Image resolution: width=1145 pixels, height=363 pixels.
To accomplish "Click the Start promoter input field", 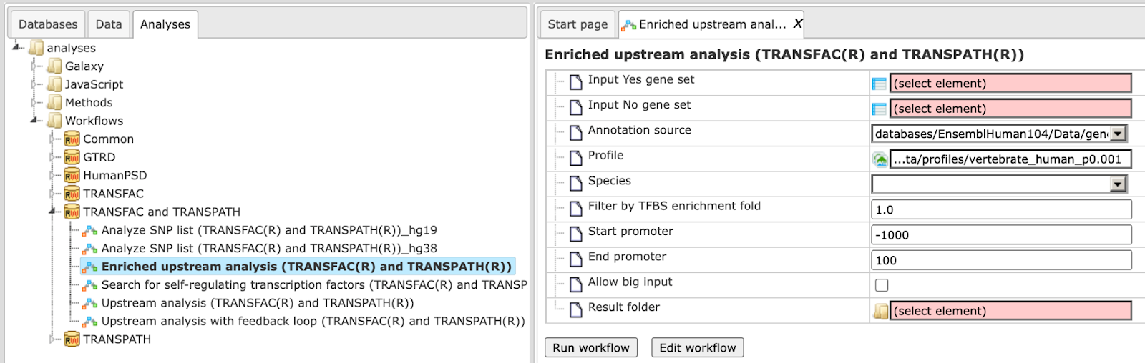I will (x=1001, y=235).
